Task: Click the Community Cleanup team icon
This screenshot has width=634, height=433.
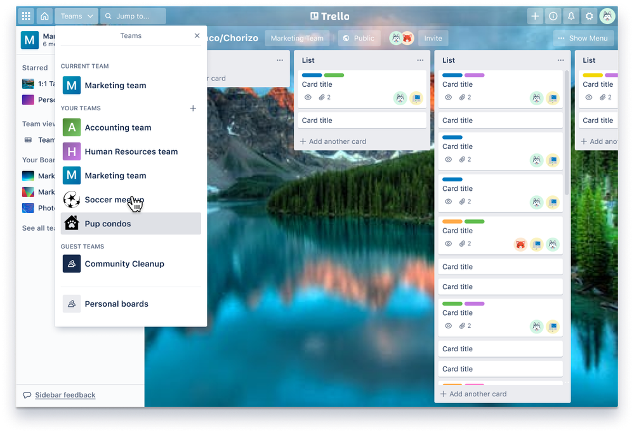Action: 72,264
